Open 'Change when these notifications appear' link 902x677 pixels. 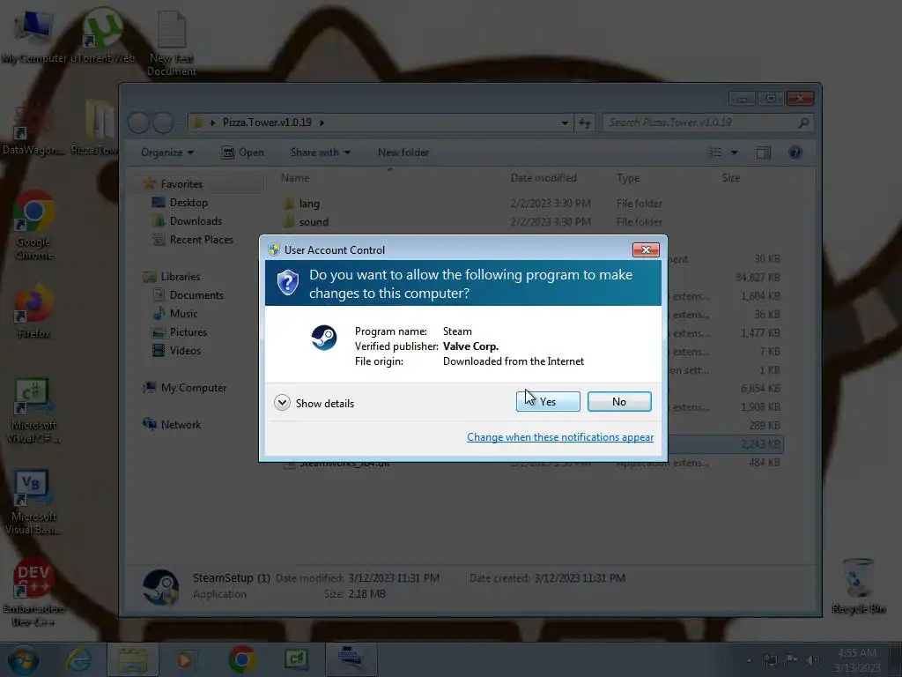[x=559, y=437]
